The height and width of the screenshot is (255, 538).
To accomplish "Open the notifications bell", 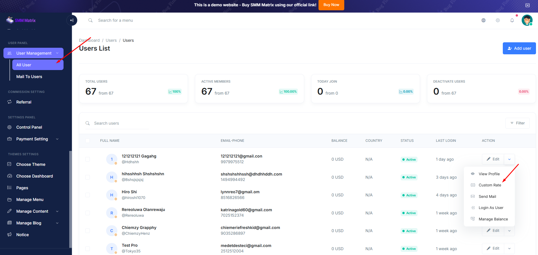I will click(512, 20).
